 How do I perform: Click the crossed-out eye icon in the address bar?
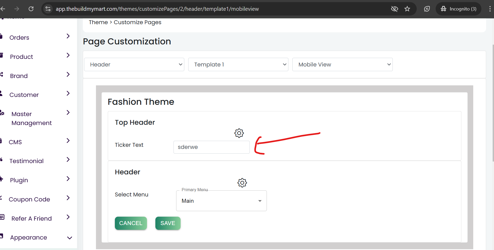click(x=394, y=9)
